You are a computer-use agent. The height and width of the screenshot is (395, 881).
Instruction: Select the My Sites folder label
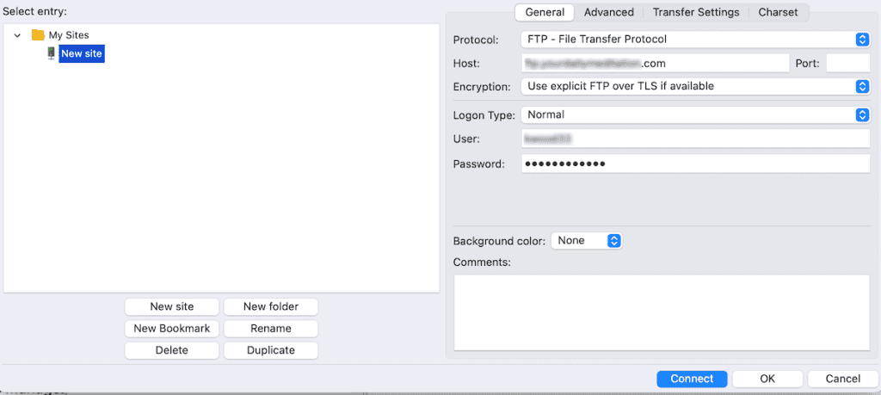[x=69, y=34]
